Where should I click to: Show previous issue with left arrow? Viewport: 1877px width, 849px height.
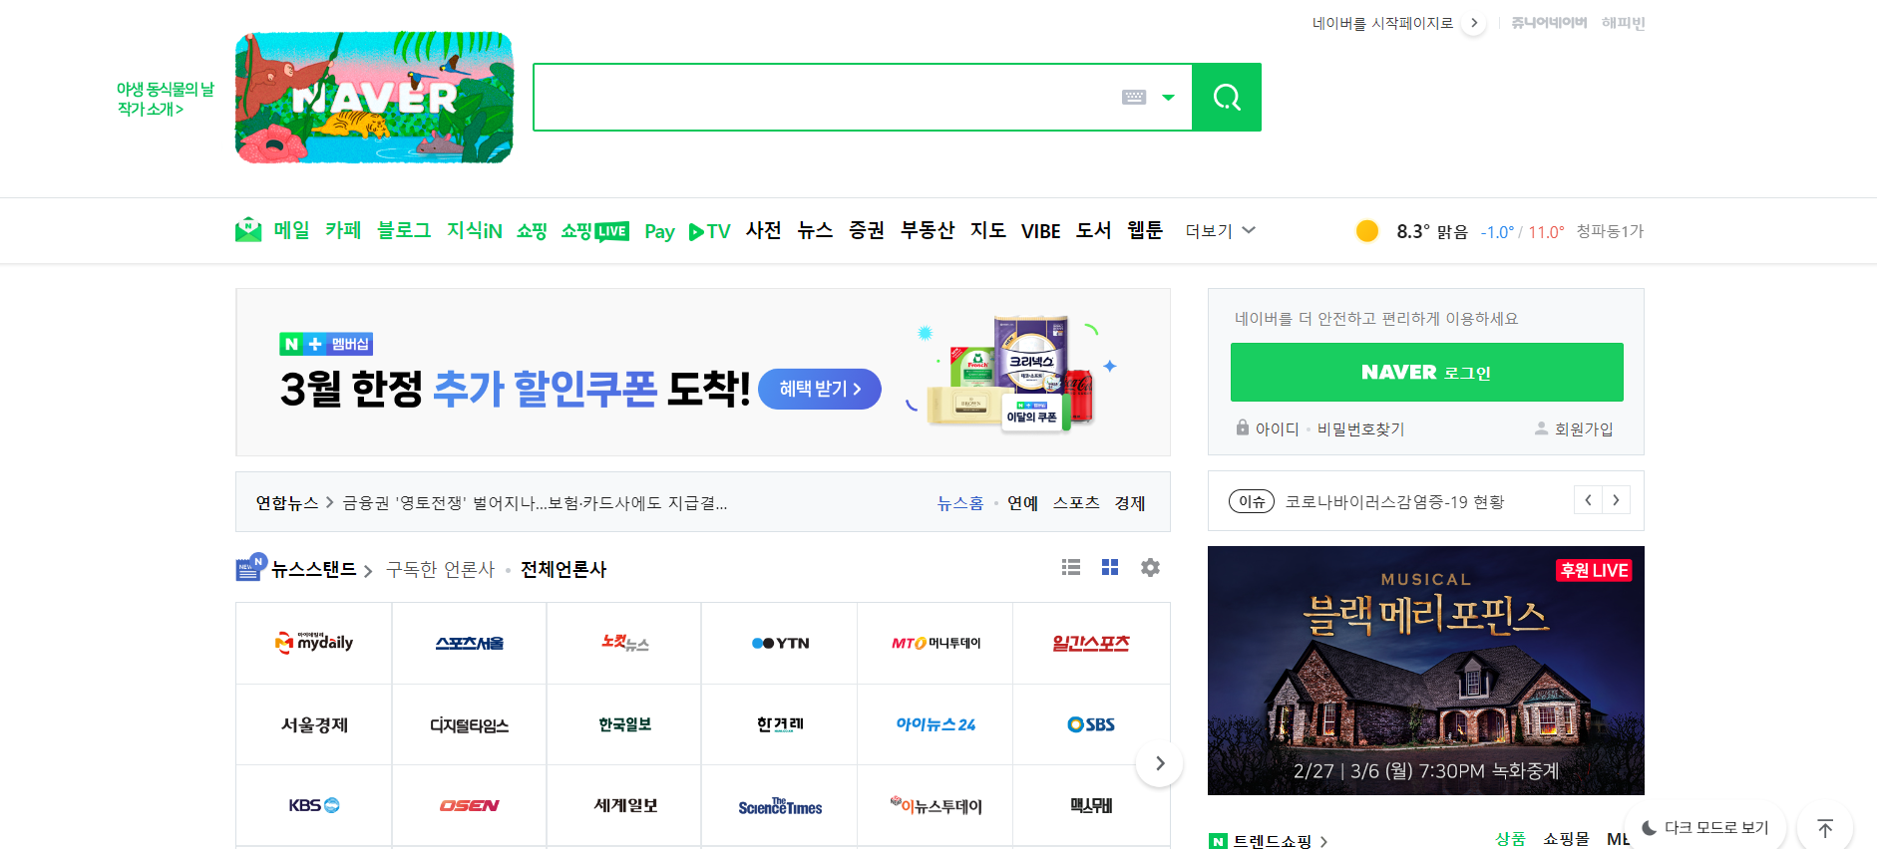click(1588, 500)
